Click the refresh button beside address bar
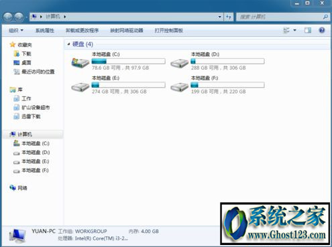The image size is (332, 247). [229, 17]
